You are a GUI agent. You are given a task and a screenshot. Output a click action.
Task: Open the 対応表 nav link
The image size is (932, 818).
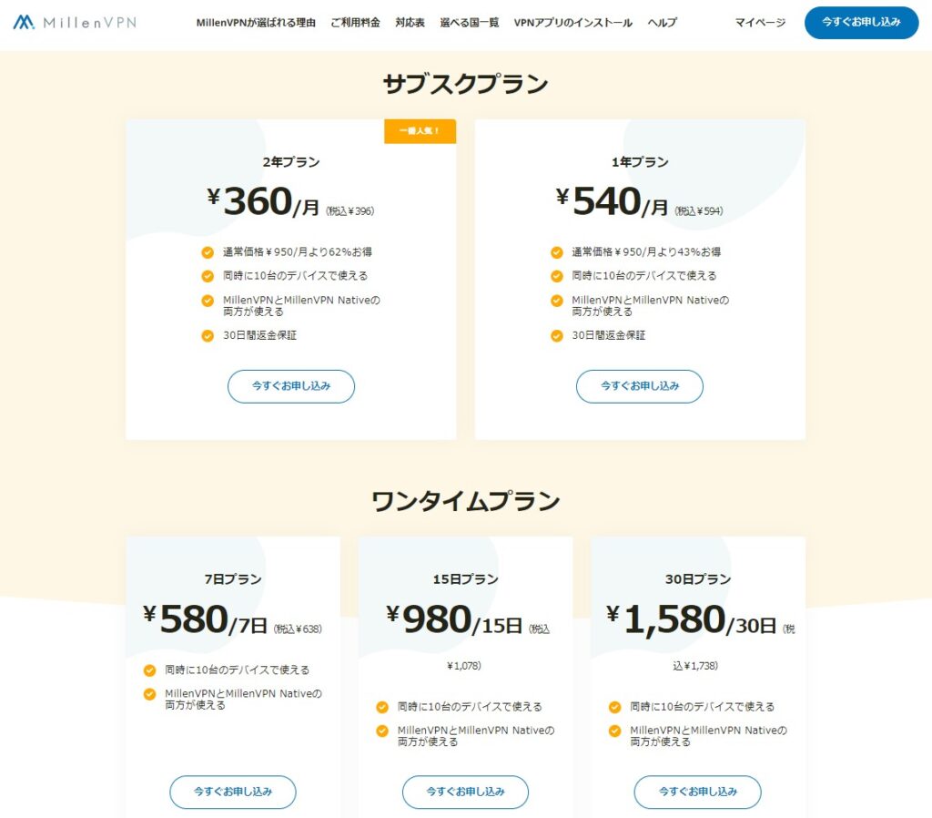410,23
